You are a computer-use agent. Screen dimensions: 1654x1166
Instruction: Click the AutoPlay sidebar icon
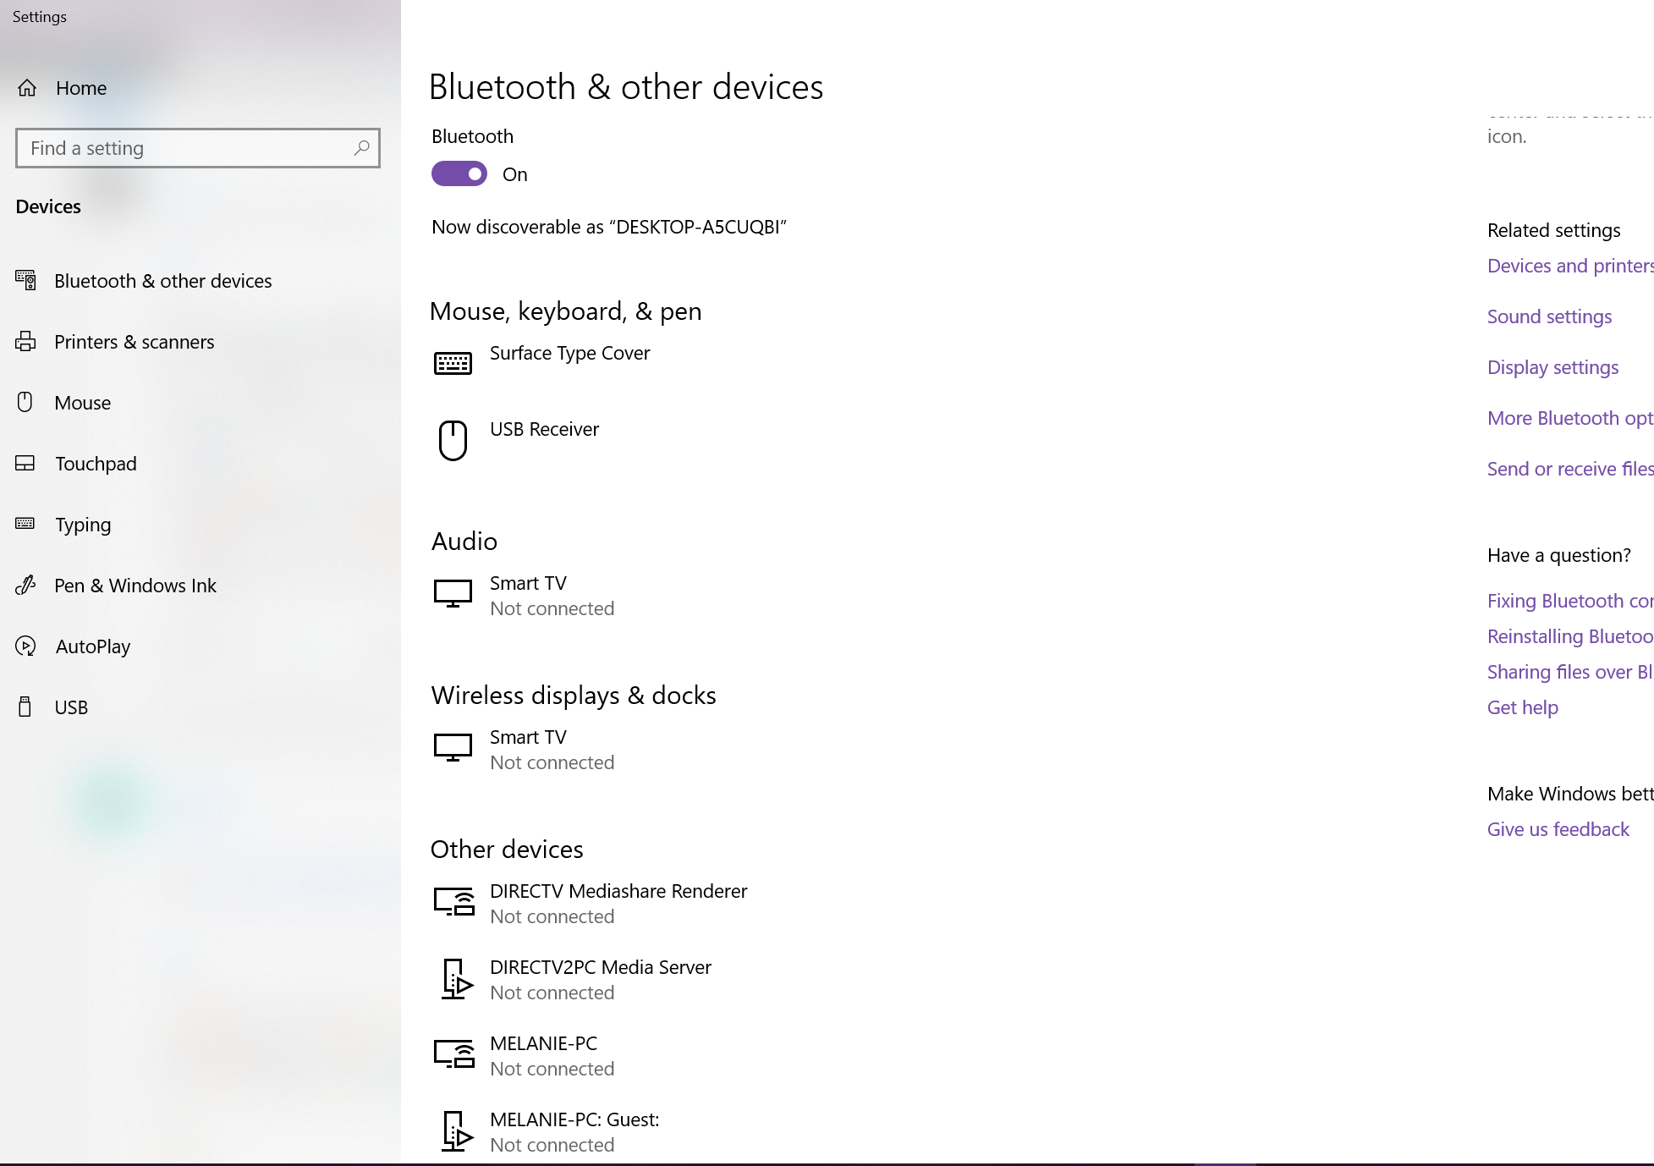(25, 646)
